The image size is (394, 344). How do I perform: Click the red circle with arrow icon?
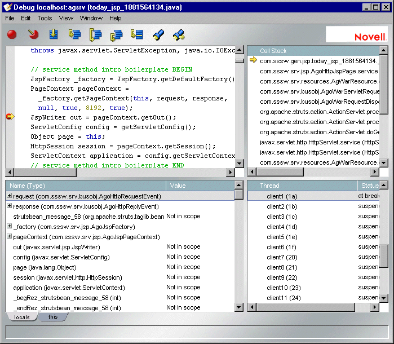coord(33,35)
